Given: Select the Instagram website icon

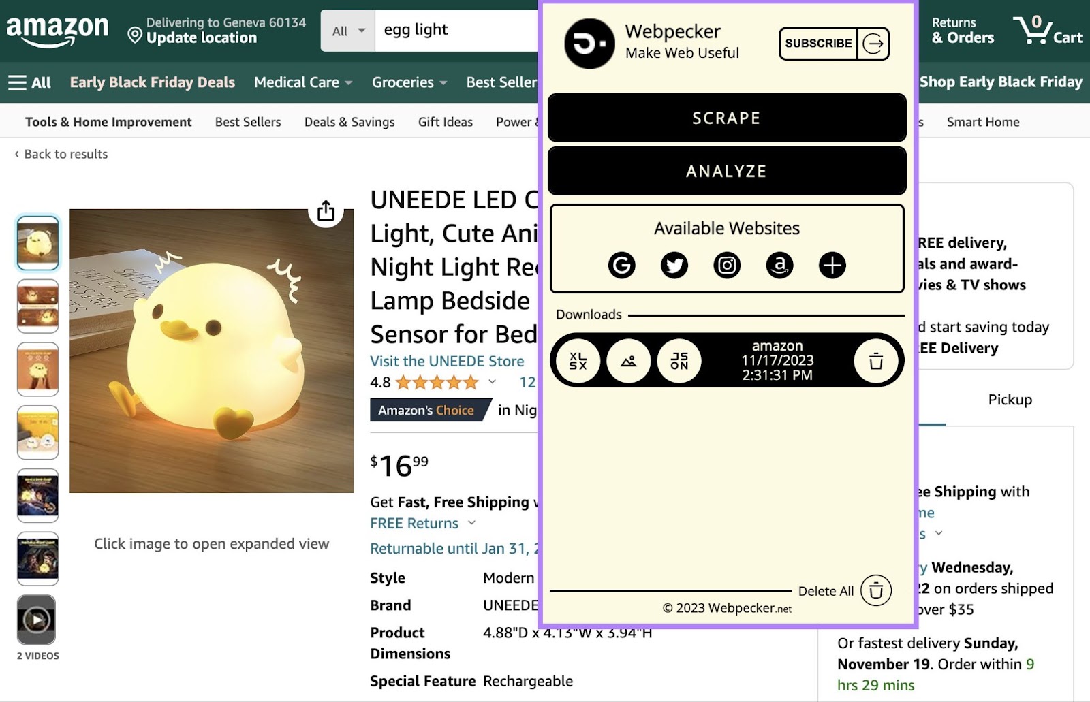Looking at the screenshot, I should point(727,265).
